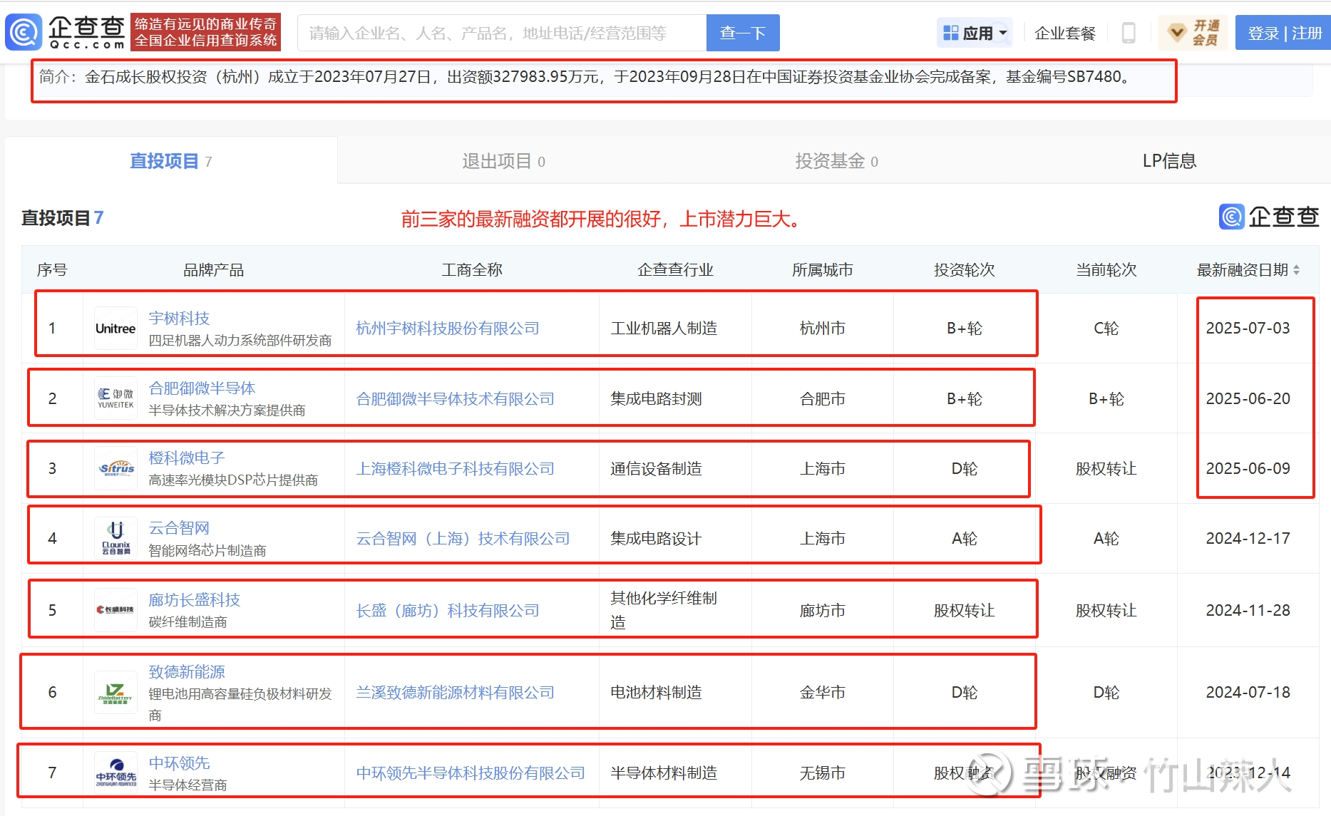
Task: Click the date 2025-06-09
Action: pos(1248,469)
